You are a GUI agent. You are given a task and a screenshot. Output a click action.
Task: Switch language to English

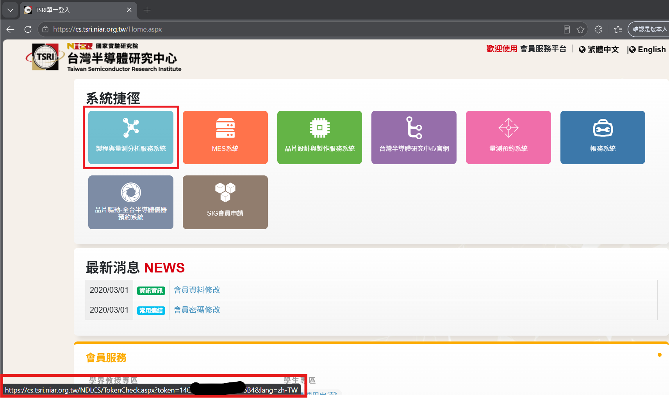648,50
